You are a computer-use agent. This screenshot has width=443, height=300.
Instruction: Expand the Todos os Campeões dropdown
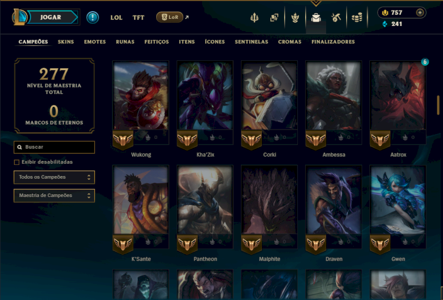click(x=54, y=177)
